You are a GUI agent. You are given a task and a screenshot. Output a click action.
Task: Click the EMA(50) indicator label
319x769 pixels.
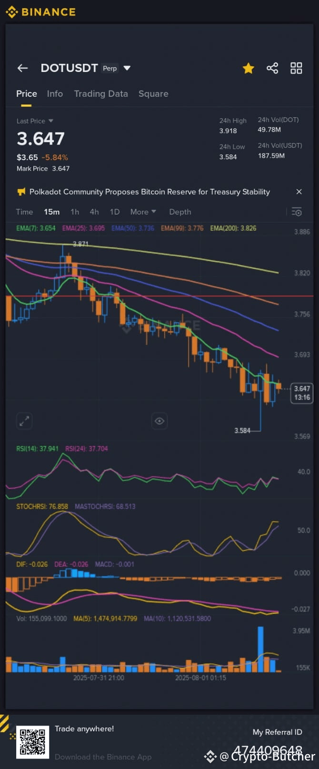133,228
